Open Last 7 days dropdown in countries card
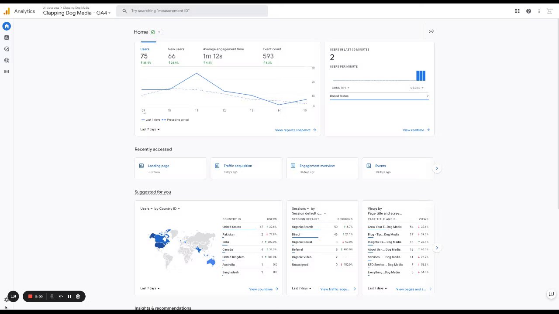The image size is (559, 314). 150,288
